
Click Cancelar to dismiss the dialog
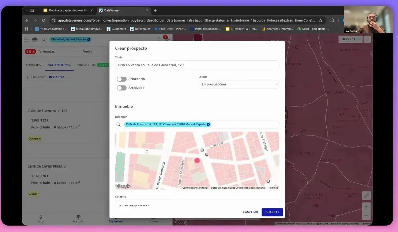[x=250, y=212]
